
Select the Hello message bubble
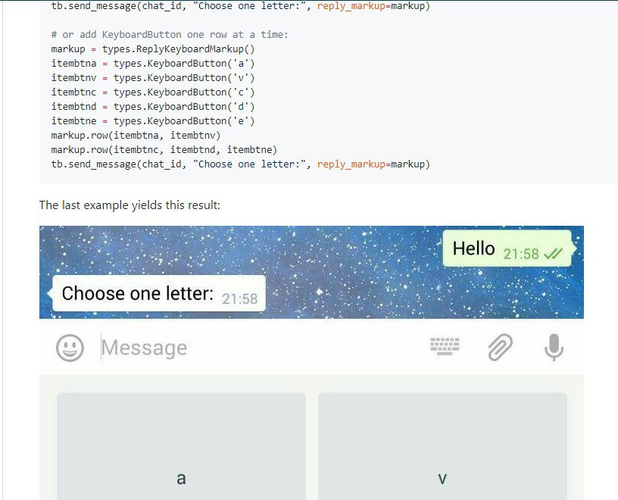[508, 248]
